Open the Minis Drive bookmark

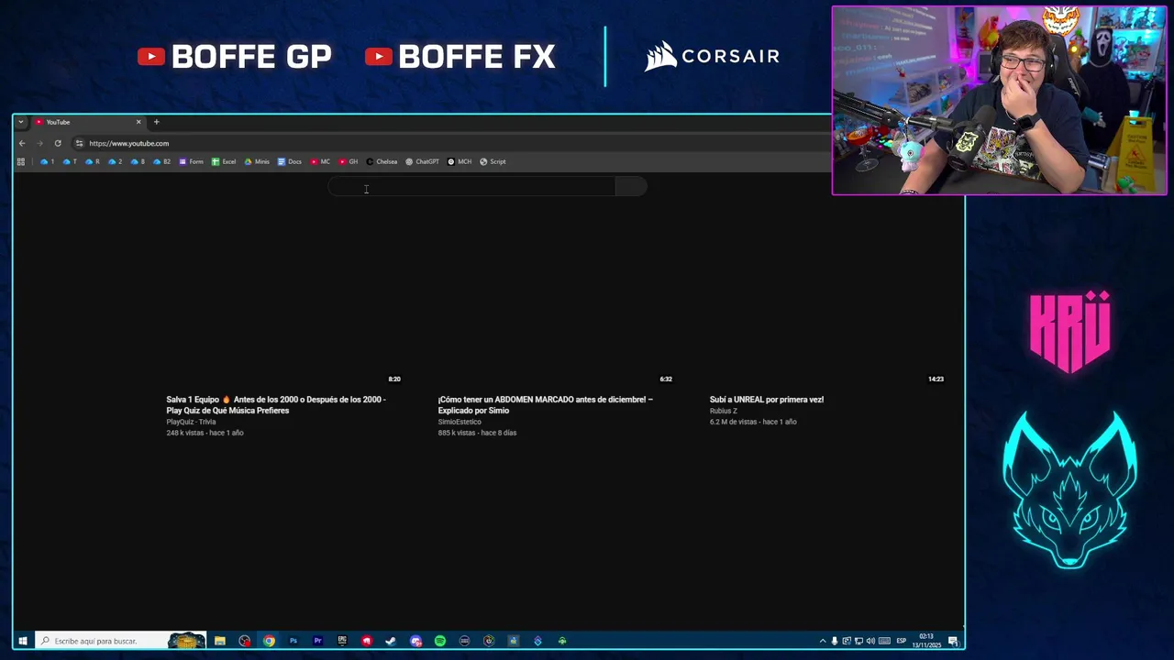(257, 161)
